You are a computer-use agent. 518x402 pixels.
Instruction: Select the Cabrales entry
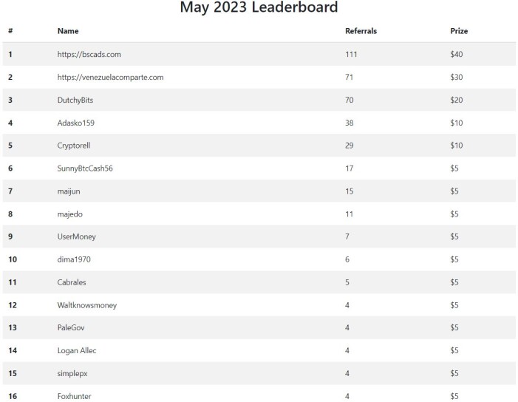coord(72,282)
